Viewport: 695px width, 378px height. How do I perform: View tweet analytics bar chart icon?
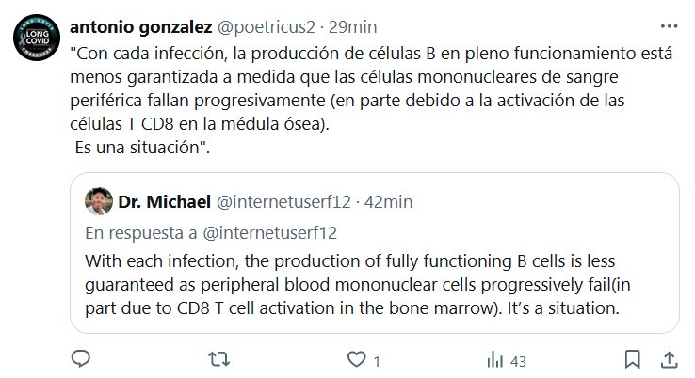493,359
